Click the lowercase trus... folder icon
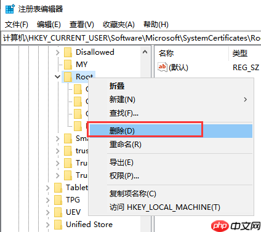Viewport: 261px width, 232px height. click(x=68, y=151)
